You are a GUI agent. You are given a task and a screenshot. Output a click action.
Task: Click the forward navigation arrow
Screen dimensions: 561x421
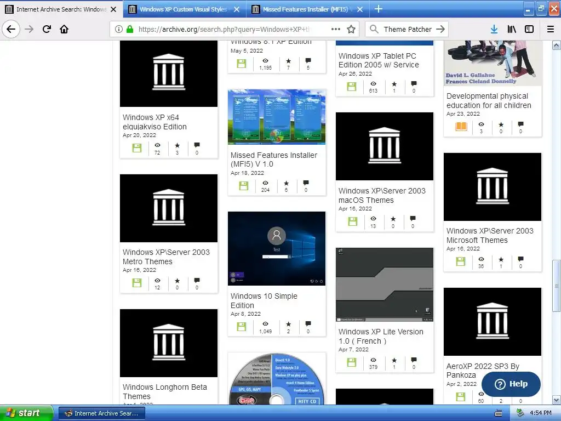29,29
